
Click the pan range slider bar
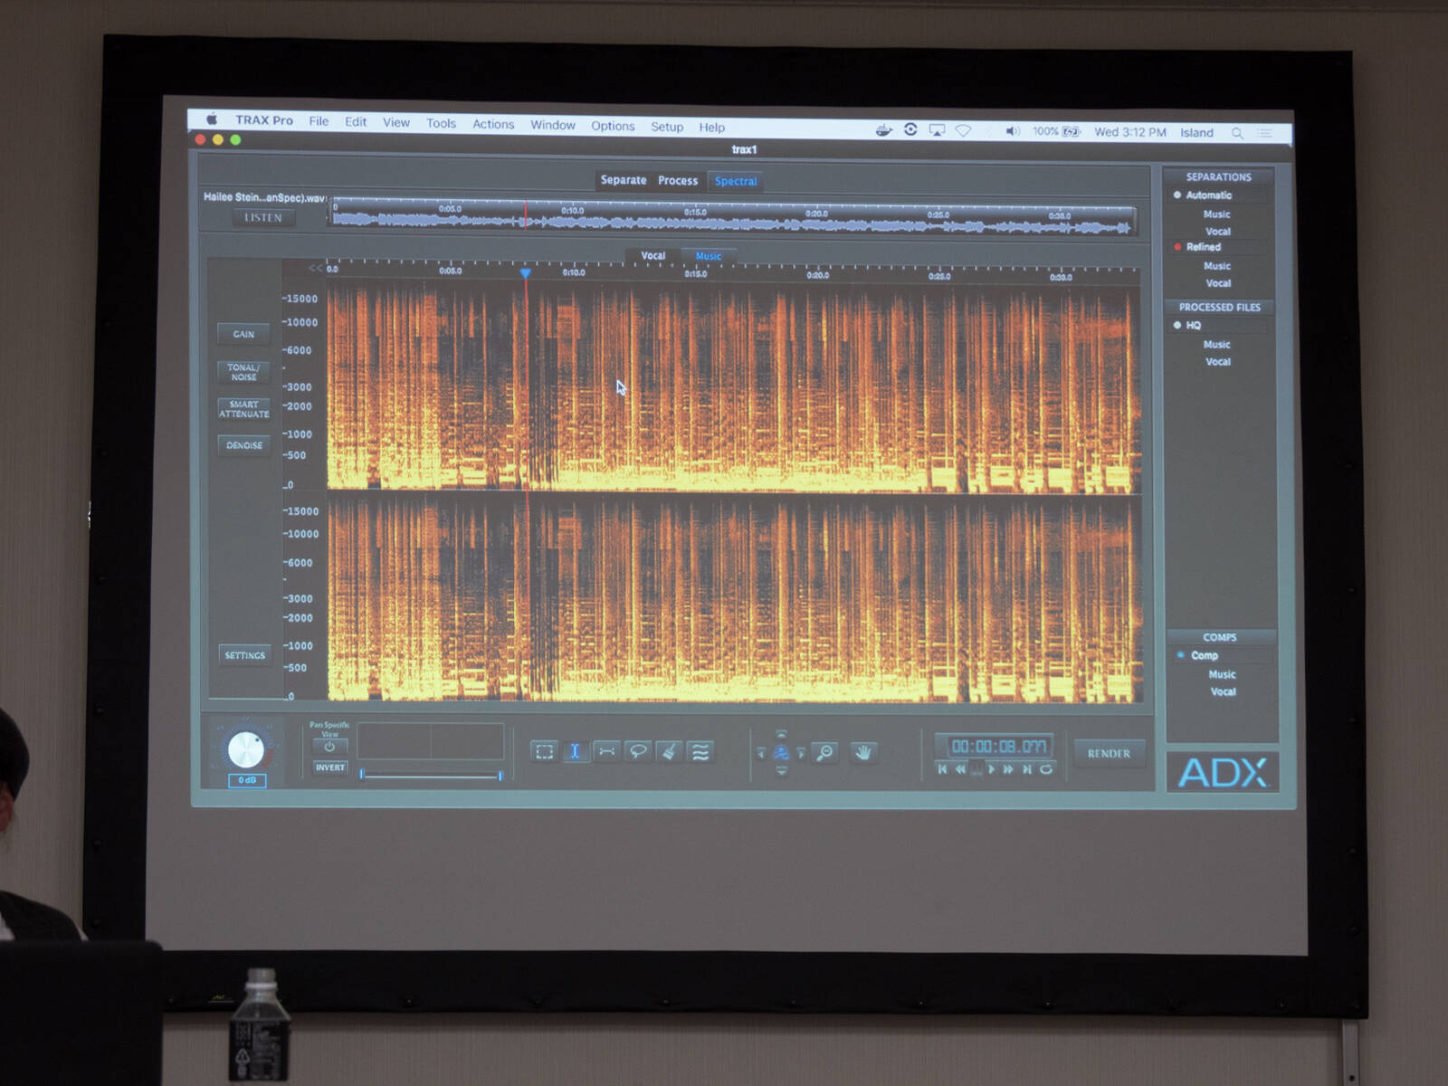431,776
